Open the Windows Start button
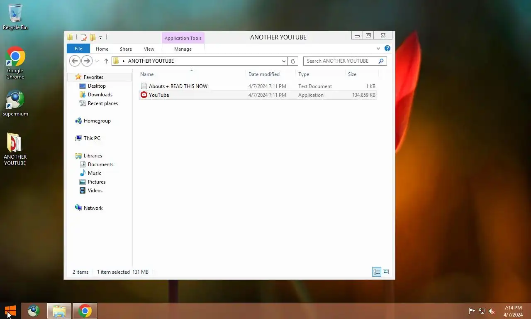 pos(10,311)
